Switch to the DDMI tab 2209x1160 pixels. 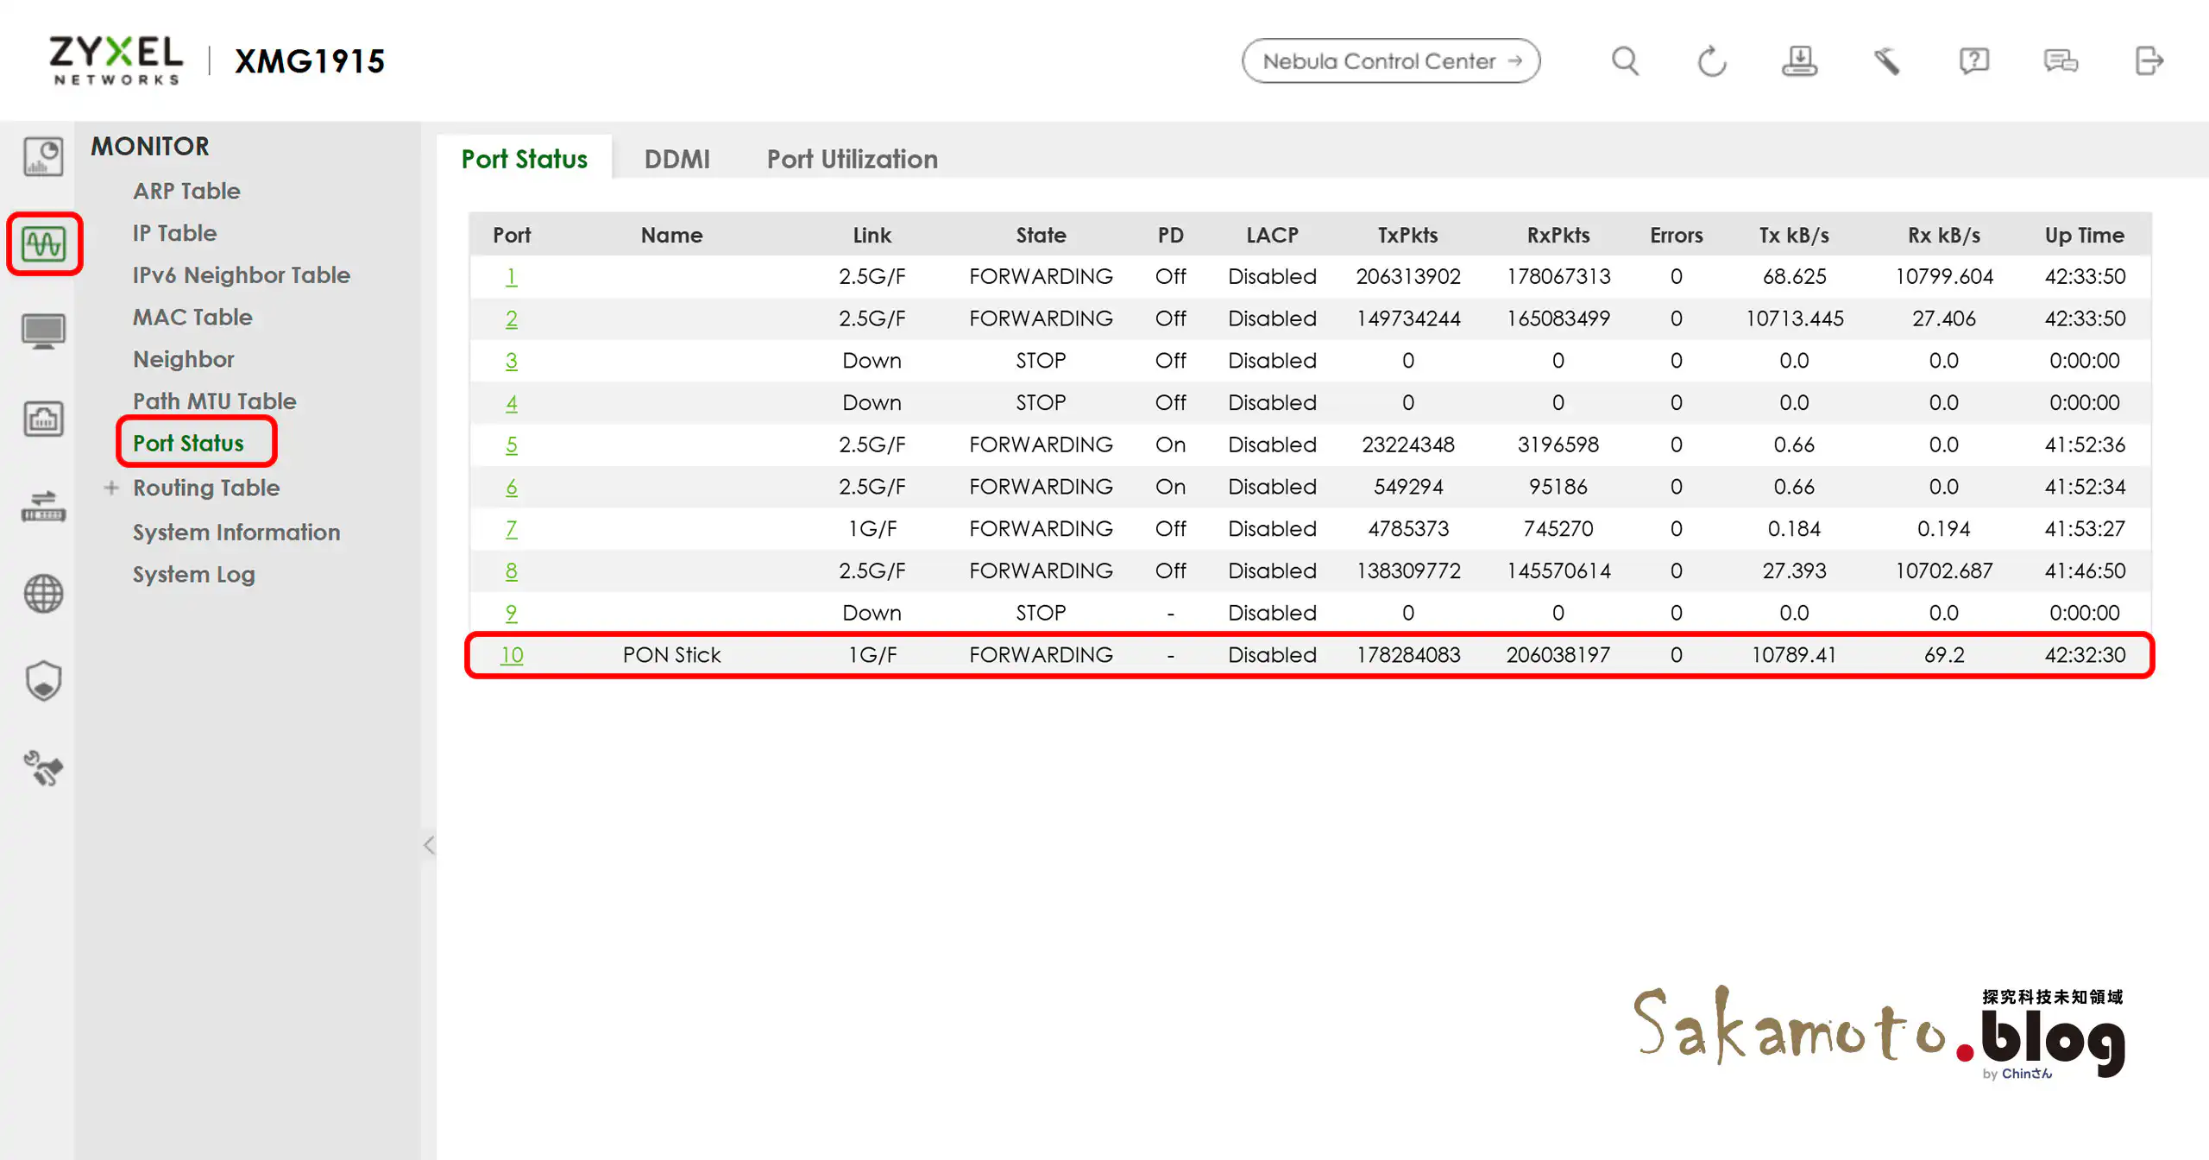coord(677,159)
